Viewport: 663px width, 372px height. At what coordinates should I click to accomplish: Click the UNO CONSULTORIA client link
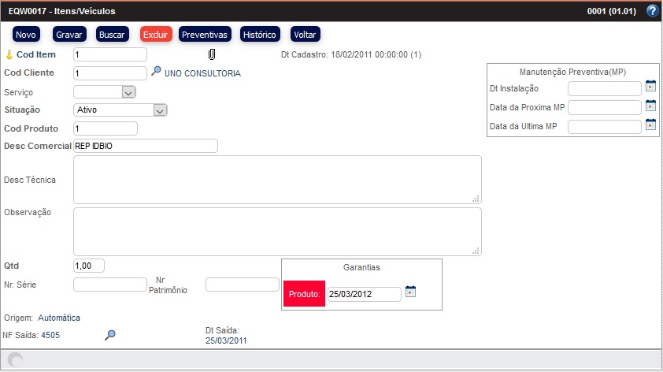[202, 73]
